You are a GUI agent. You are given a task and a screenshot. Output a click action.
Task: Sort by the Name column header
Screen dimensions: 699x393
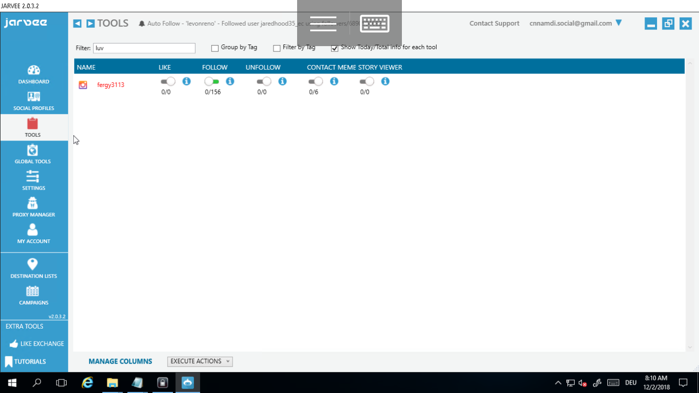tap(86, 67)
